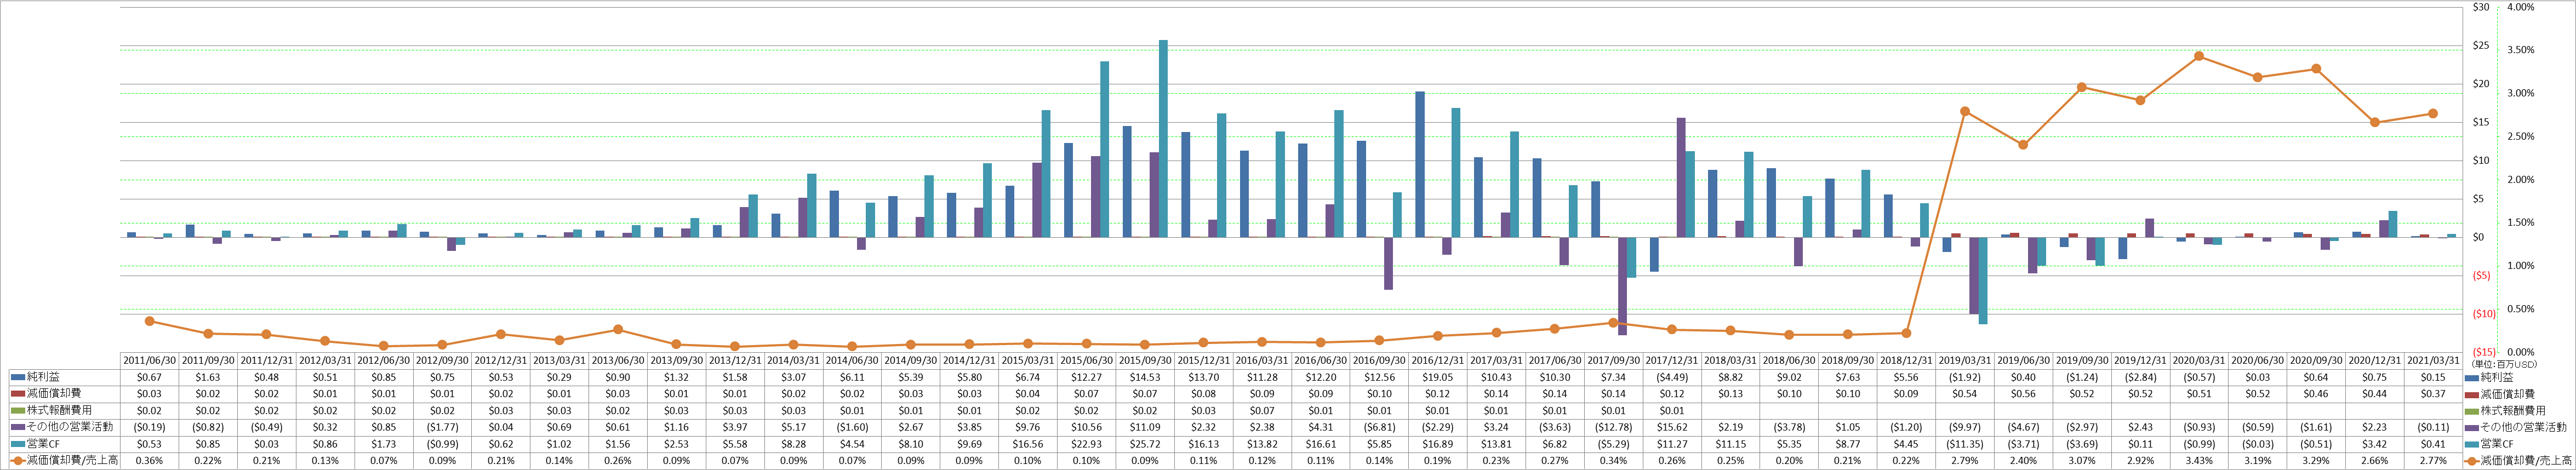Select the $15.62 cell in その他の営業活動 row
The width and height of the screenshot is (2576, 470).
(1672, 427)
